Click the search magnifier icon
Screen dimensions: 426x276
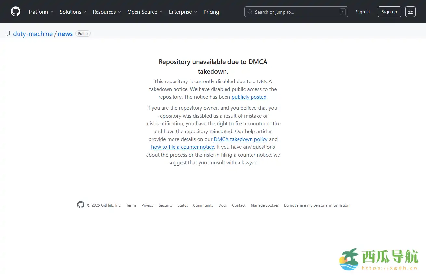[250, 12]
